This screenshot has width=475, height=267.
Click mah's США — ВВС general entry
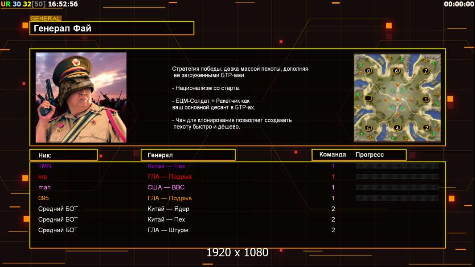click(166, 187)
